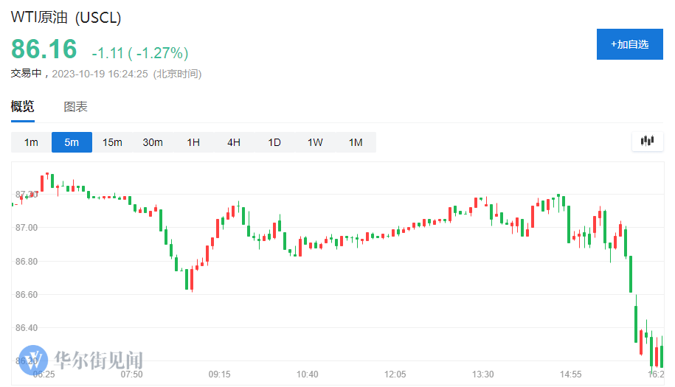Click the 86.16 current price
675x387 pixels.
point(44,49)
